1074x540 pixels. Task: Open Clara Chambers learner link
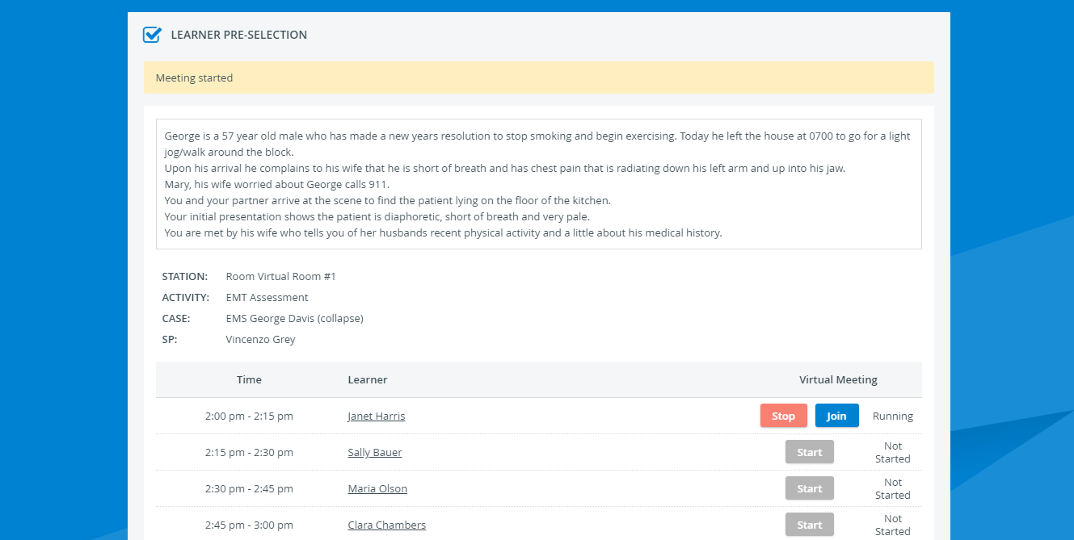pos(386,525)
